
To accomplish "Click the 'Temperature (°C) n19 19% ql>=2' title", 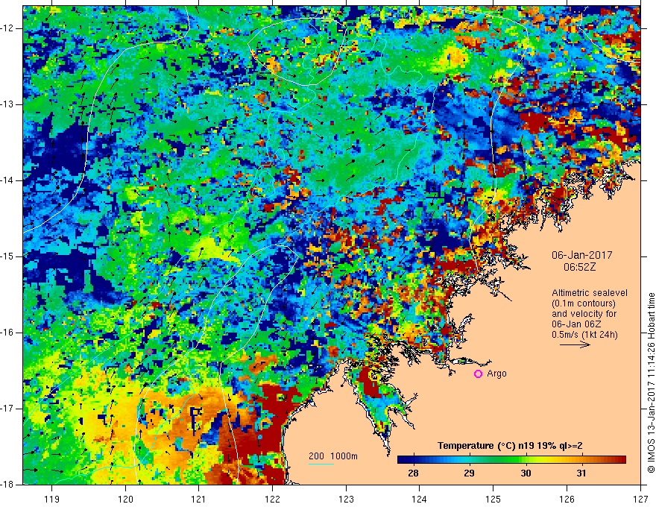I will click(510, 446).
